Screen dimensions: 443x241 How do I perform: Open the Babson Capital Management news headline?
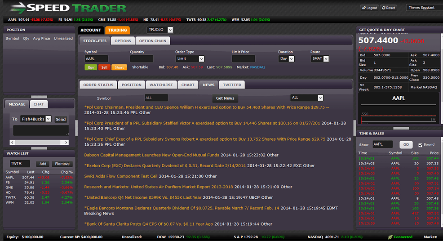(x=152, y=155)
